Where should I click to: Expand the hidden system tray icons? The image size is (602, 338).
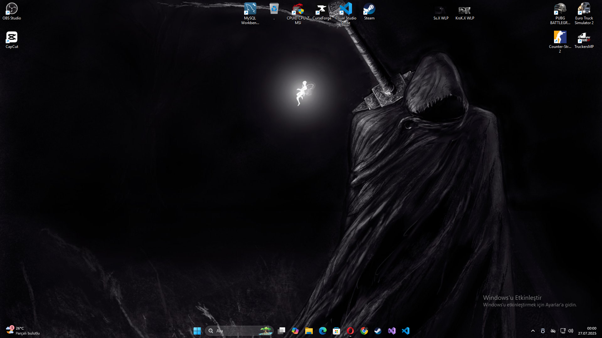(533, 331)
